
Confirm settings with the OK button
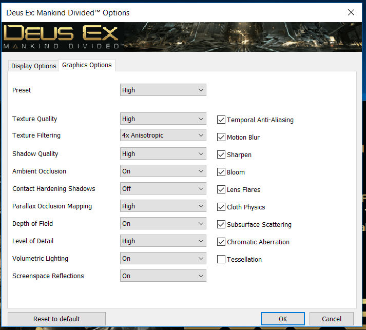(283, 319)
